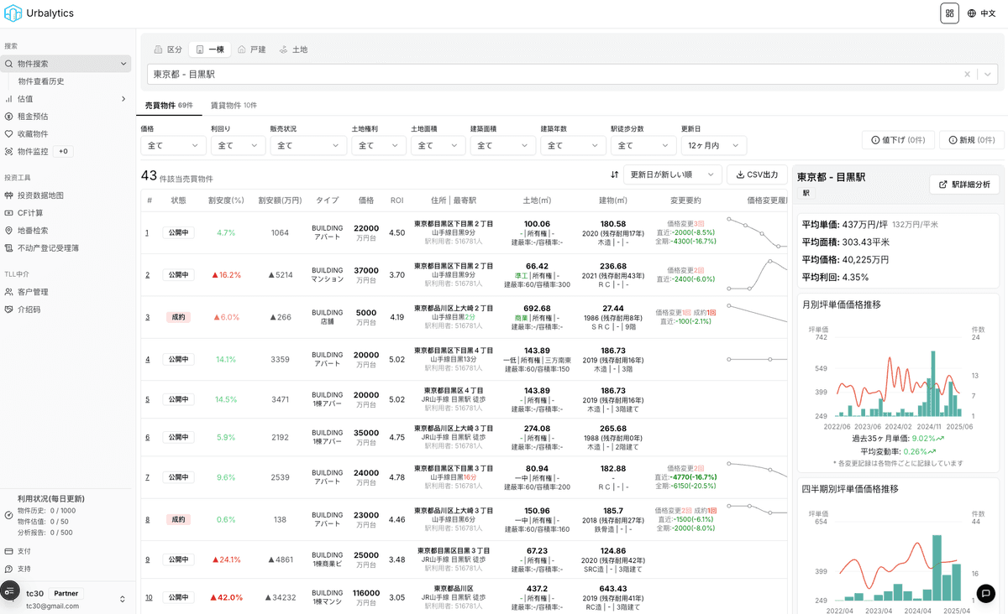Screen dimensions: 1008x614
Task: Open the chat support bubble
Action: (986, 593)
